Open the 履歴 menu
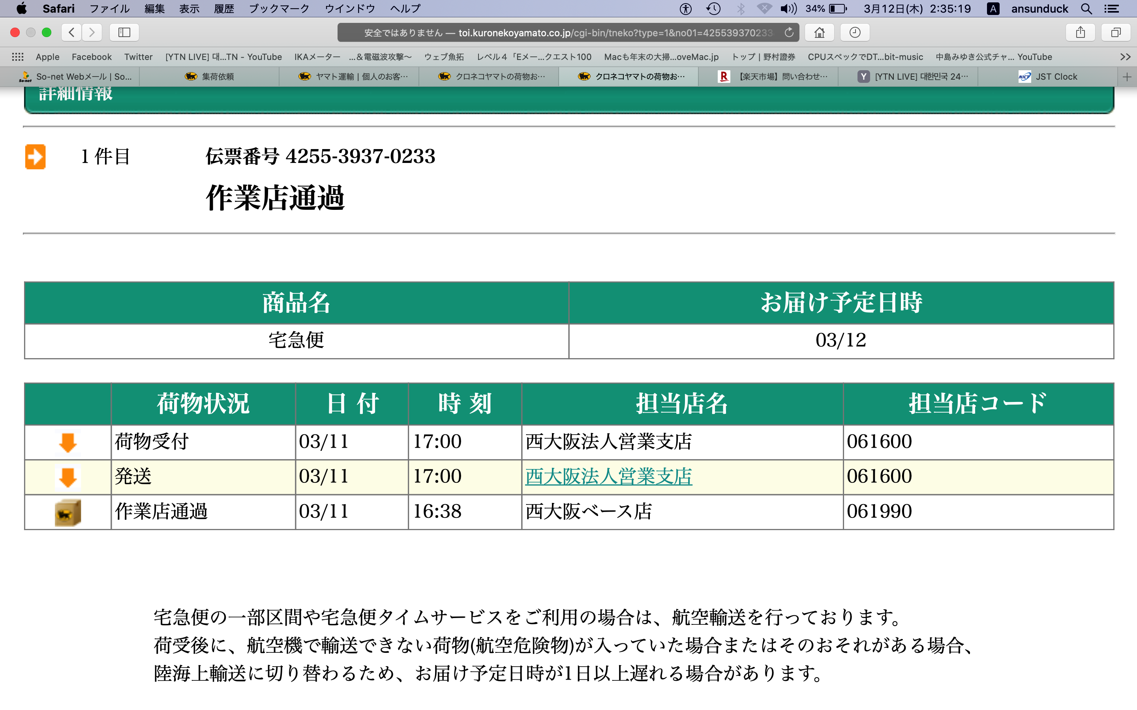The width and height of the screenshot is (1137, 710). coord(224,8)
